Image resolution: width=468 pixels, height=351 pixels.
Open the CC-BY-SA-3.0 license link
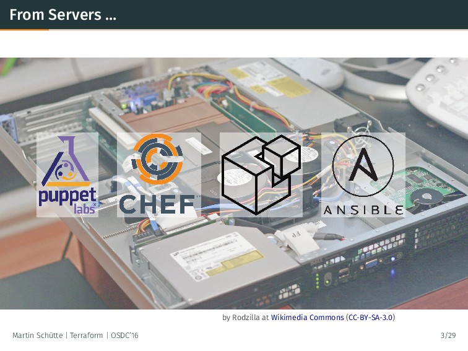[370, 318]
